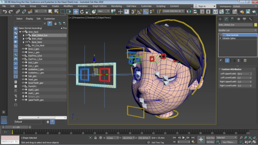Open the Utilities command panel tab
The width and height of the screenshot is (258, 145).
tap(250, 19)
